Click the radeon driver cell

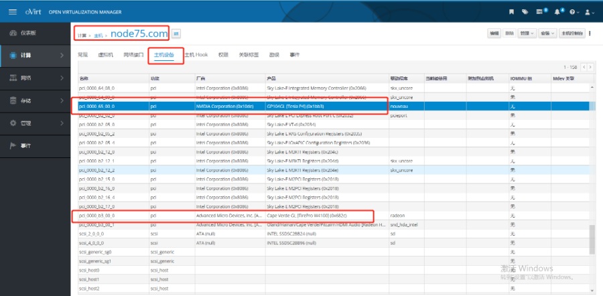(x=407, y=216)
